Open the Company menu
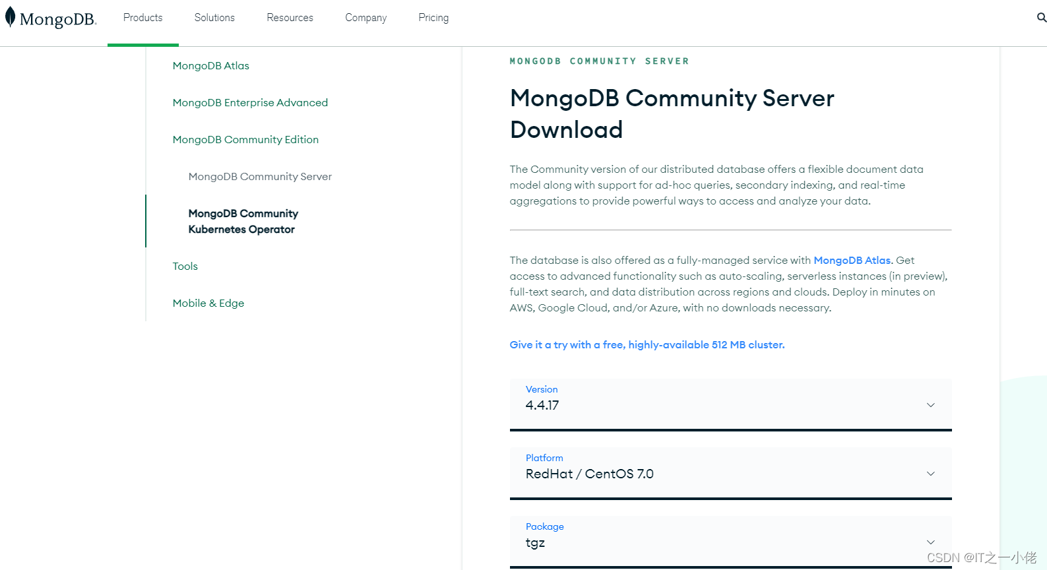The image size is (1047, 570). 365,18
